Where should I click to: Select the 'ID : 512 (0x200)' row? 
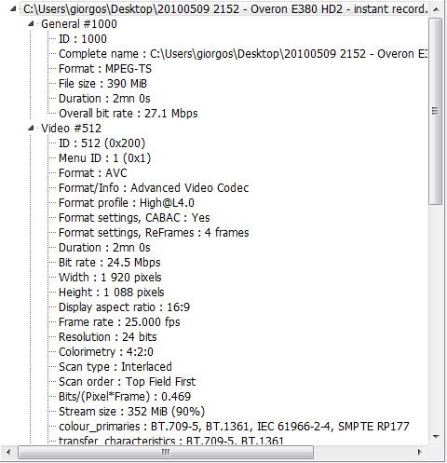click(102, 143)
